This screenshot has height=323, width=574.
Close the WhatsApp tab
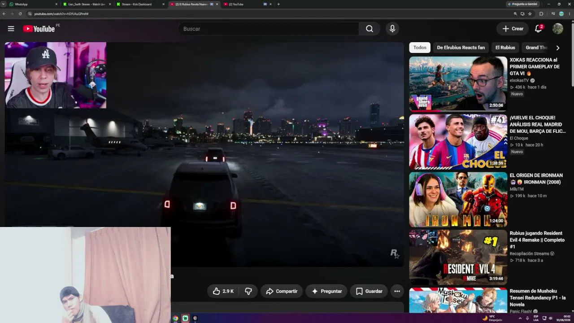[x=57, y=4]
